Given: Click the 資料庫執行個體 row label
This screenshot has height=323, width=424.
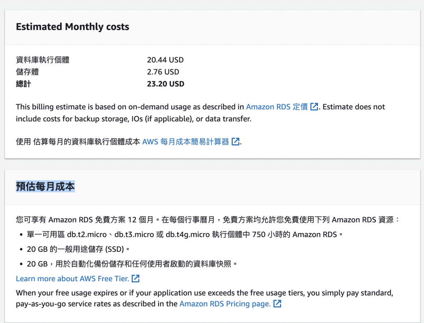Looking at the screenshot, I should point(43,60).
